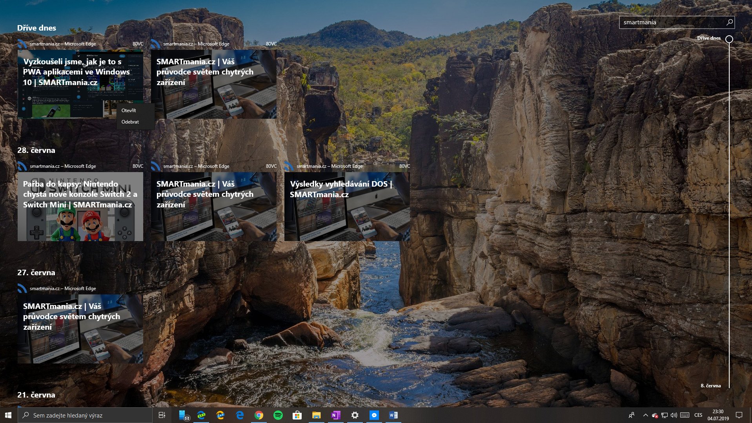This screenshot has width=752, height=423.
Task: Click smartmania.cz – Microsoft Edge header above the 27. června card
Action: (x=63, y=289)
